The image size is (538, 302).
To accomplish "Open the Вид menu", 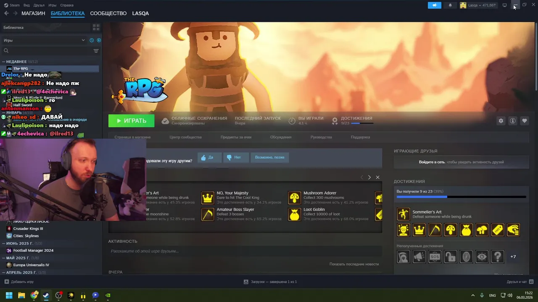I will [x=26, y=5].
